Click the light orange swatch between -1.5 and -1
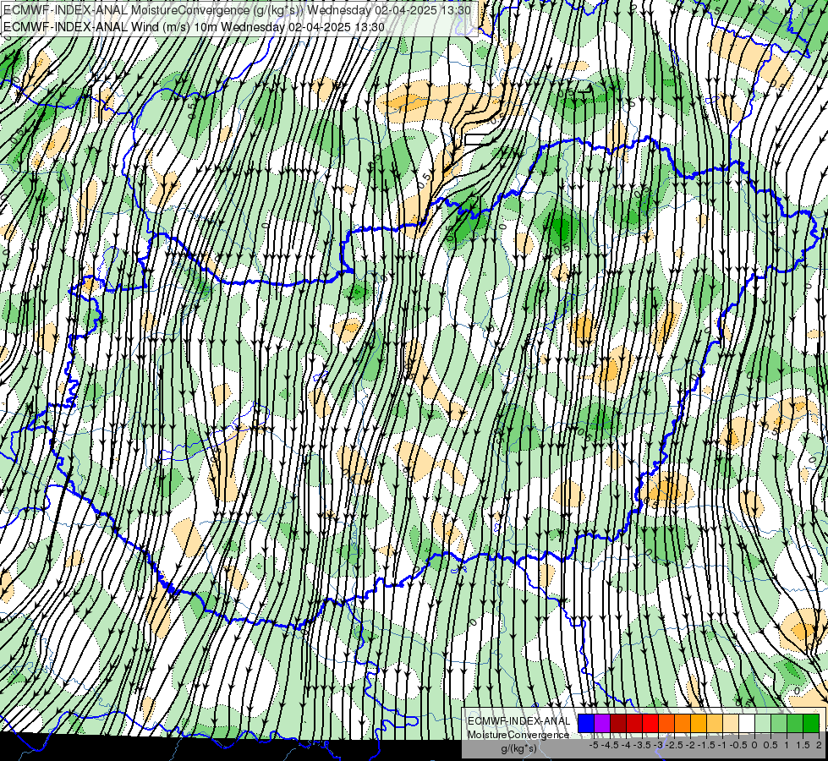 [x=715, y=723]
